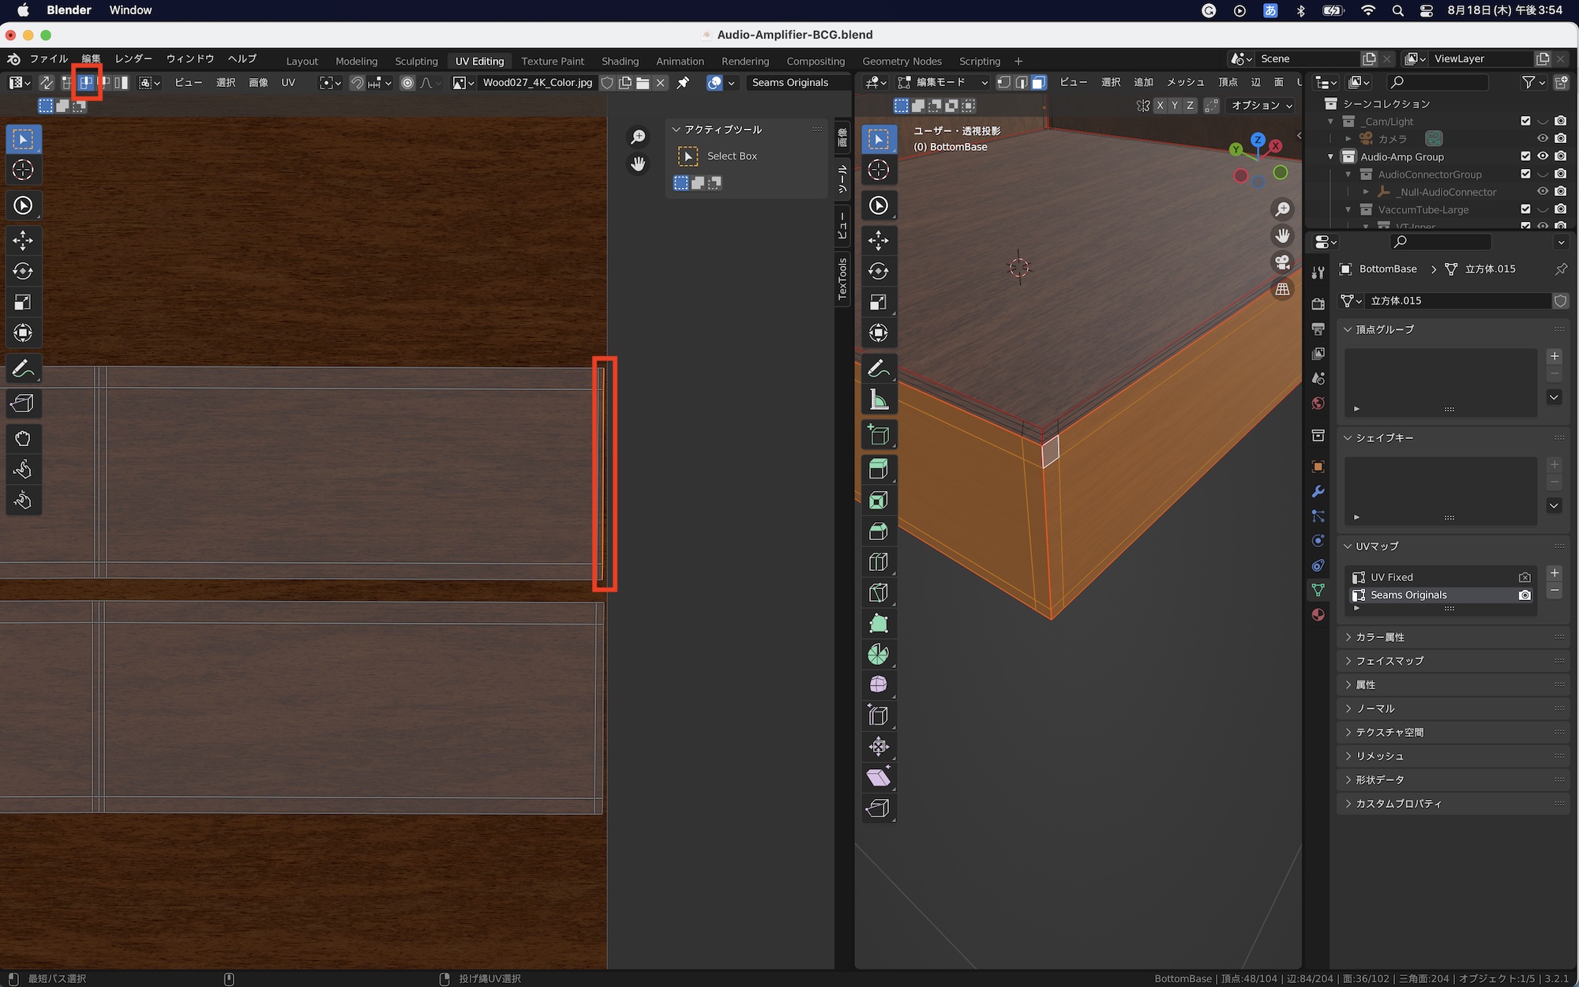Expand the ノーマル panel
1579x987 pixels.
(x=1375, y=708)
